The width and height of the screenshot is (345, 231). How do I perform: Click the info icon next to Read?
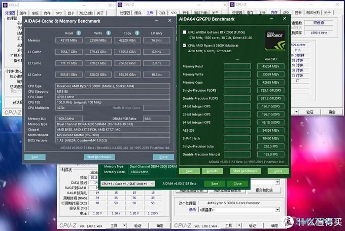[79, 33]
